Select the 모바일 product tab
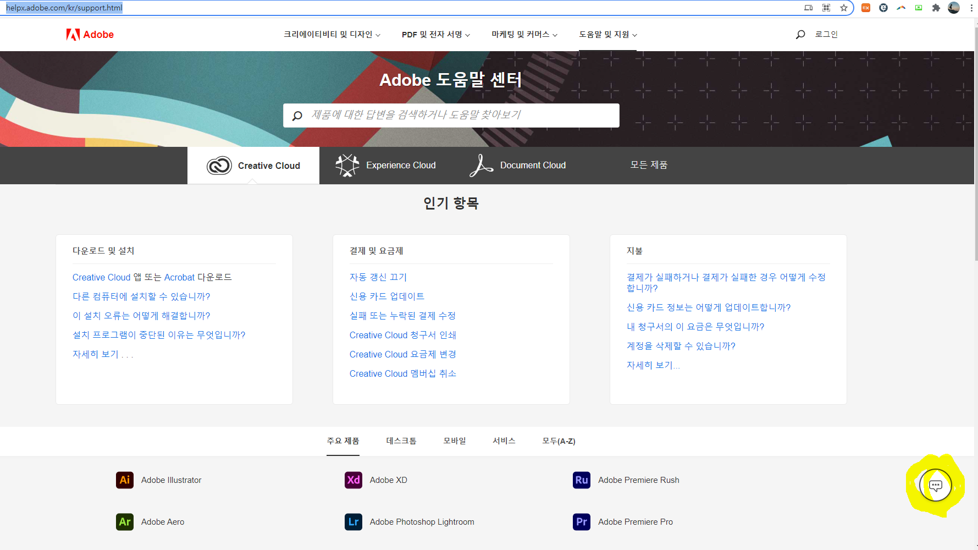 click(455, 441)
